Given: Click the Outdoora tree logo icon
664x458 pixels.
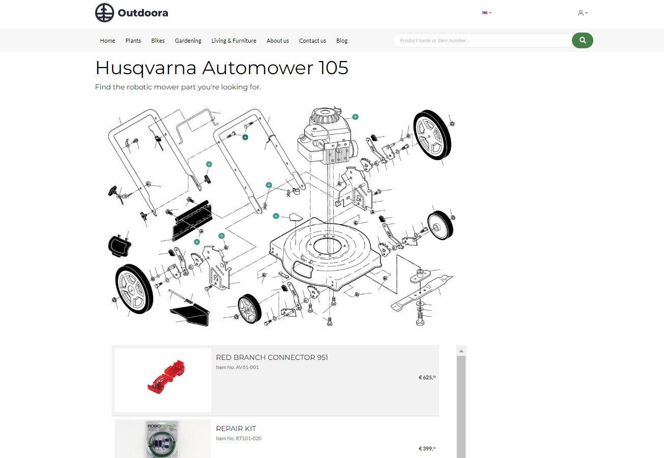Looking at the screenshot, I should pos(104,13).
